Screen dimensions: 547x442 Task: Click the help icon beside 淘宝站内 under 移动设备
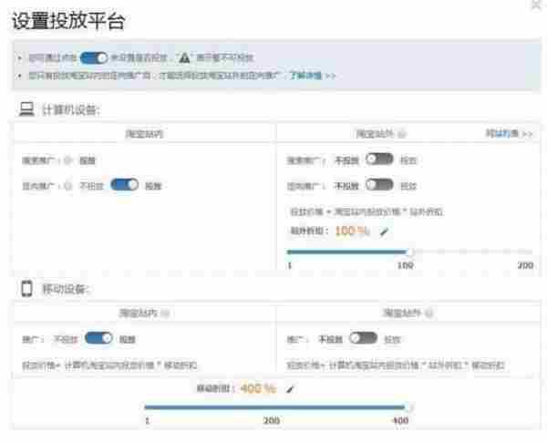pos(165,313)
